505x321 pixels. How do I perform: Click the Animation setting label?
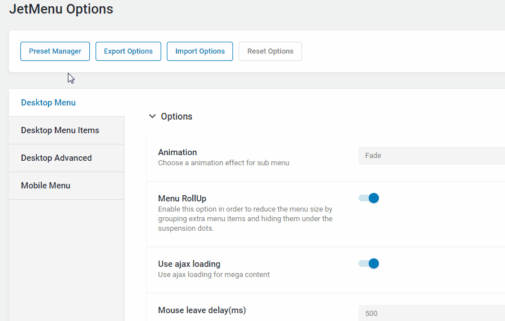coord(178,152)
